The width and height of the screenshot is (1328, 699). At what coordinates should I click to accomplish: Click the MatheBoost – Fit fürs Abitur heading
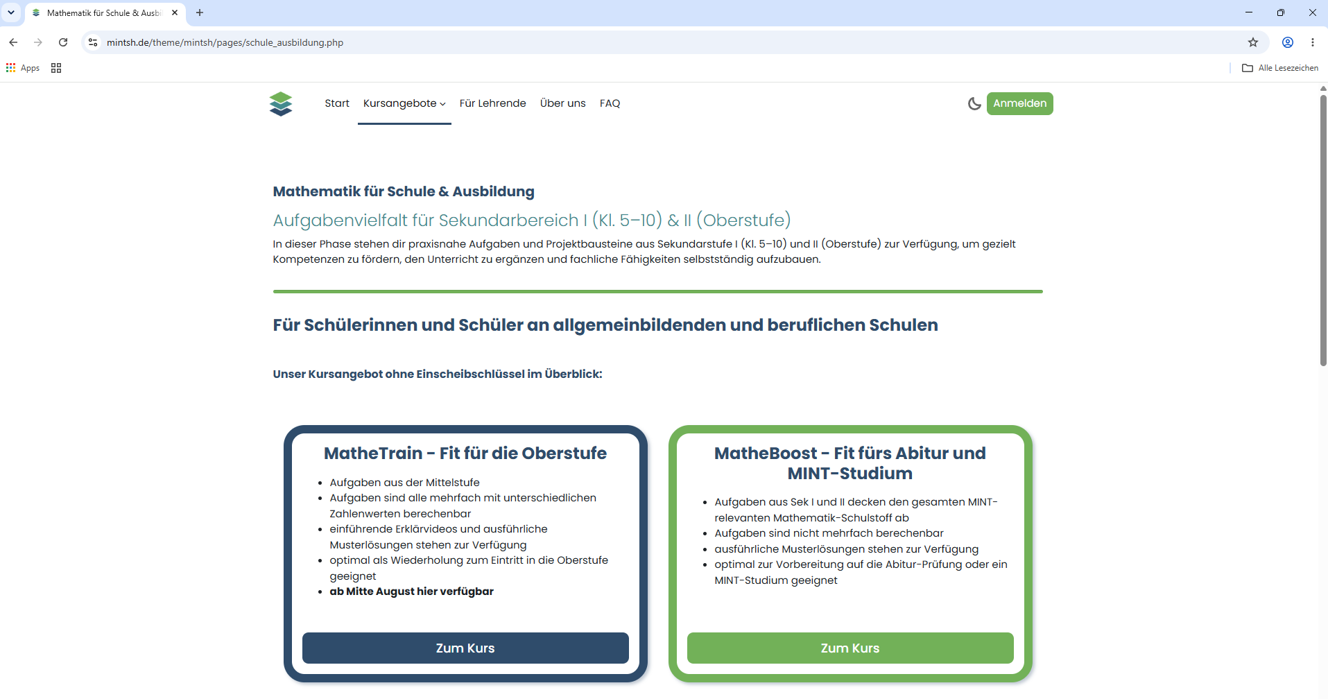tap(850, 463)
